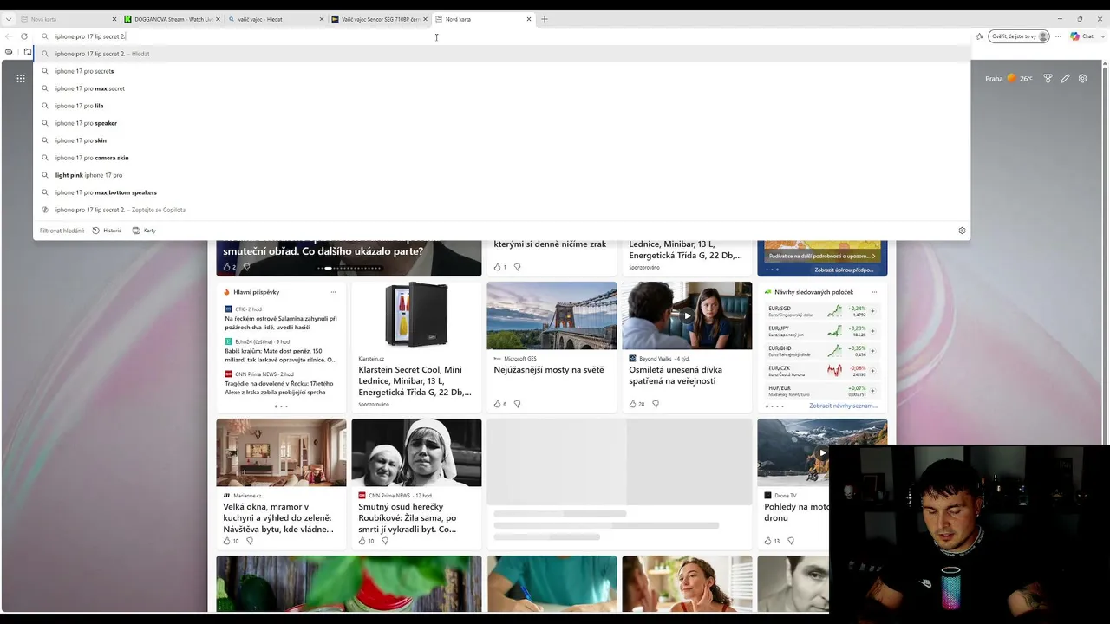Viewport: 1110px width, 624px height.
Task: Open more options for Hlavní příspěvky card
Action: tap(333, 292)
